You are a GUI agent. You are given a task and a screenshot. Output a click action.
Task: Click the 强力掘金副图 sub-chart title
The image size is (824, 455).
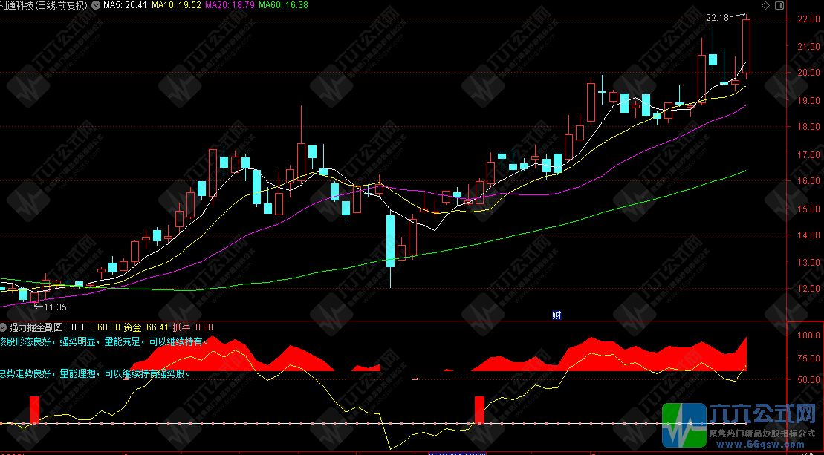click(36, 327)
